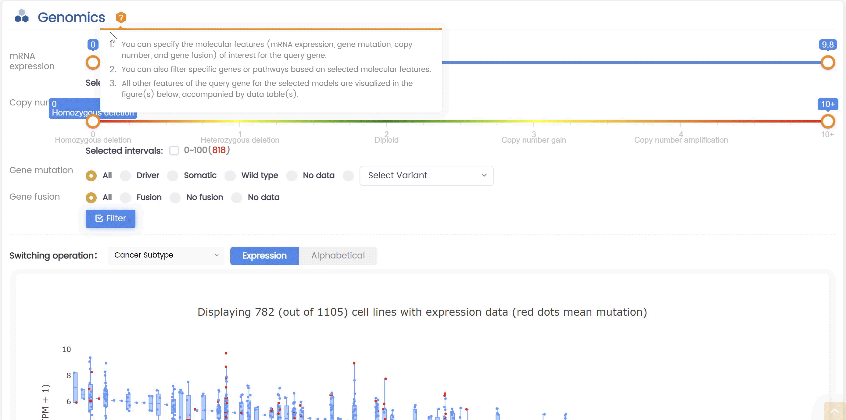Screen dimensions: 846x420
Task: Click the Select Variant chevron arrow
Action: (x=484, y=176)
